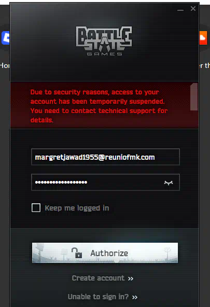This screenshot has width=210, height=307.
Task: Click the orange cloud icon behind the launcher's right edge
Action: click(203, 37)
